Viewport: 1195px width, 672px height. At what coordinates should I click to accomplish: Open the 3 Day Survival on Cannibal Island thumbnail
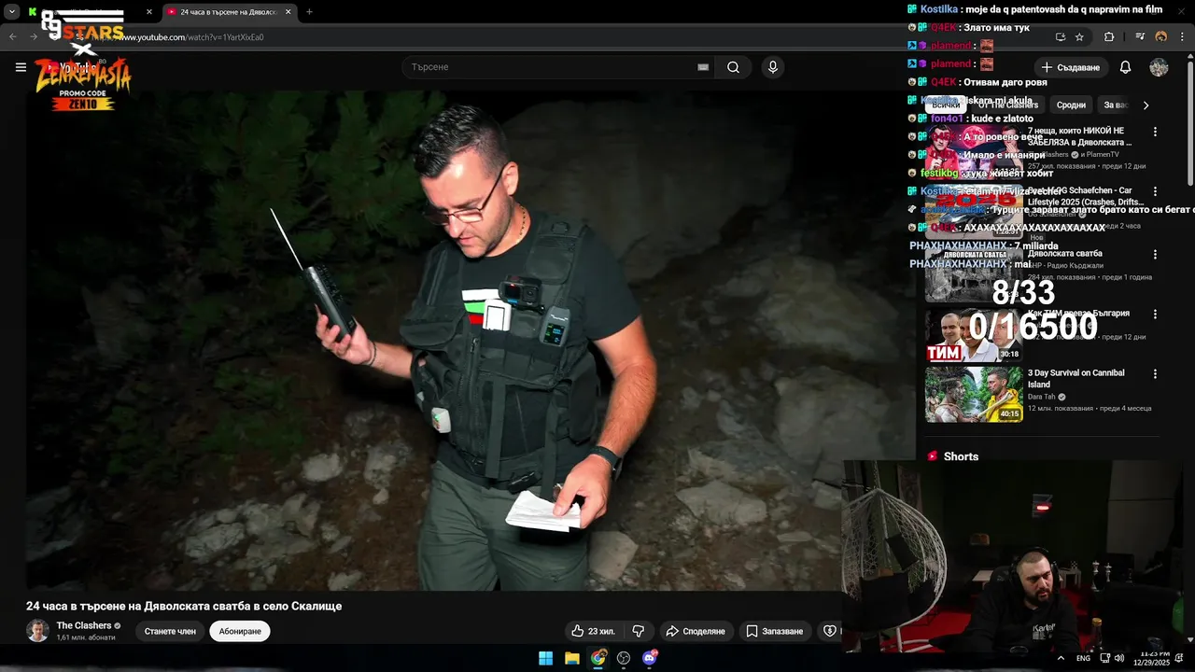pyautogui.click(x=974, y=394)
